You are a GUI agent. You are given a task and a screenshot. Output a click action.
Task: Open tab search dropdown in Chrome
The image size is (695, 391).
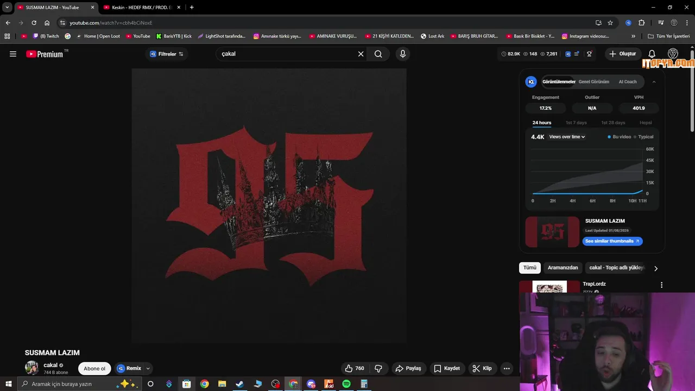7,7
